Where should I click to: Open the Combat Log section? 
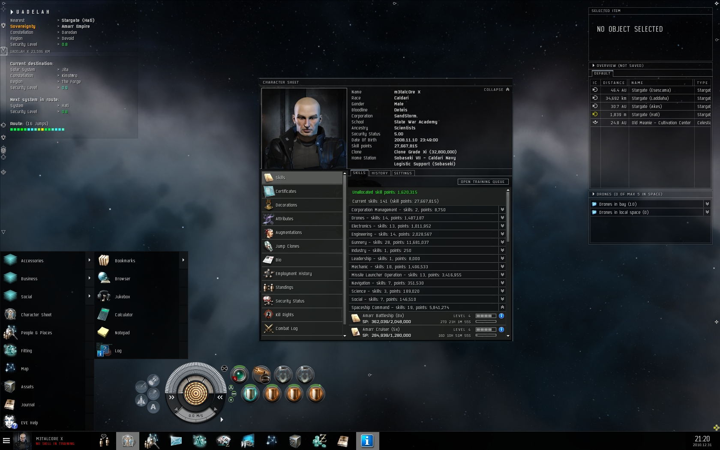pyautogui.click(x=302, y=328)
